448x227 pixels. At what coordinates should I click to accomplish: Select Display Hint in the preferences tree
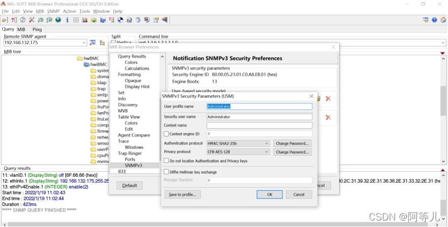point(137,87)
